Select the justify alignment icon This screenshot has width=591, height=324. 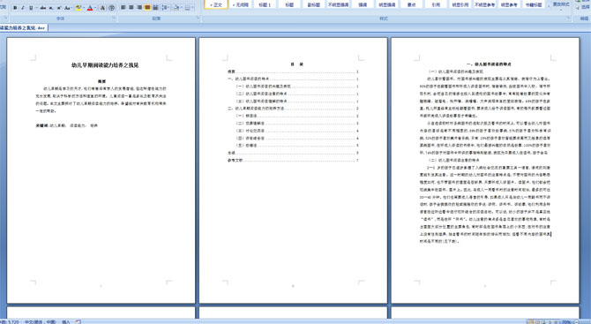click(147, 8)
